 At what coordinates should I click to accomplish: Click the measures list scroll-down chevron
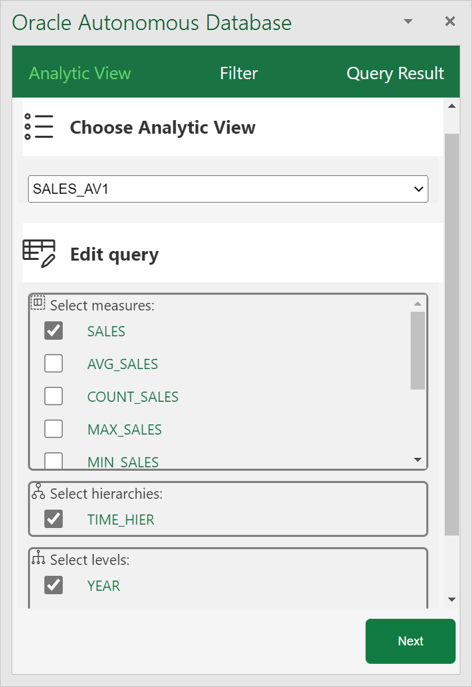[x=417, y=459]
